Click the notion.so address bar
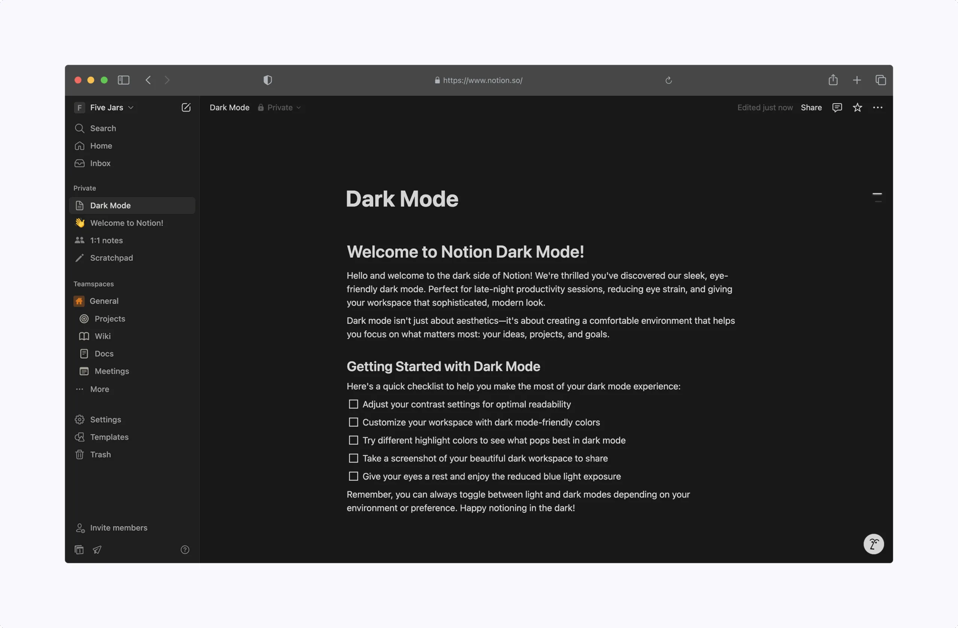The height and width of the screenshot is (628, 958). point(478,80)
